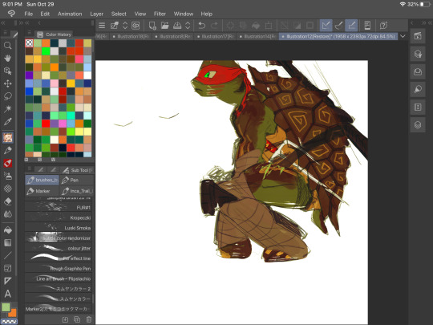Select the Eyedropper tool
The height and width of the screenshot is (325, 433).
[8, 122]
